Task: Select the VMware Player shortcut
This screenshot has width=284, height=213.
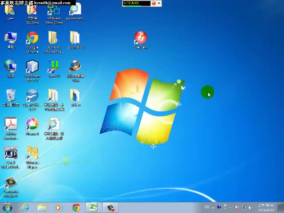Action: [32, 158]
